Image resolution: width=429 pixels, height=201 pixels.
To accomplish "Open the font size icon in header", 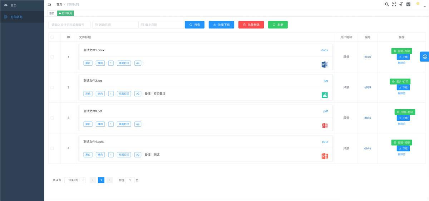I will point(401,4).
